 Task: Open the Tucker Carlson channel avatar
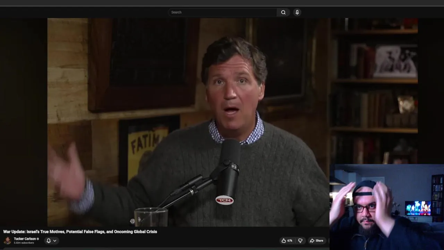point(7,241)
